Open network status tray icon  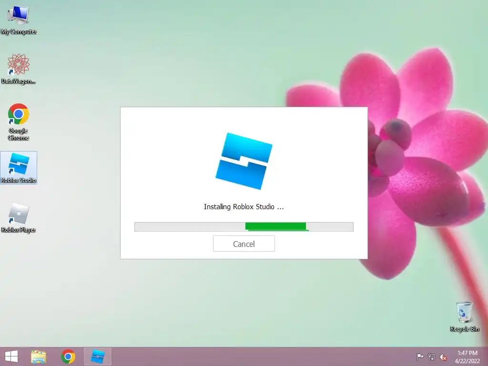click(x=432, y=356)
